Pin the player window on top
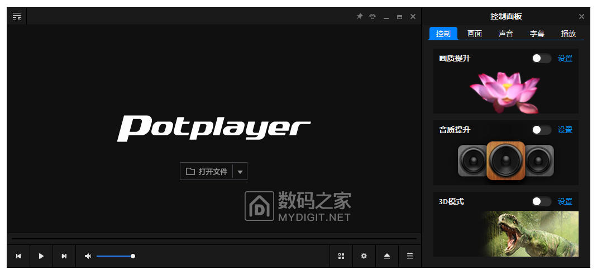The width and height of the screenshot is (597, 274). pos(360,16)
